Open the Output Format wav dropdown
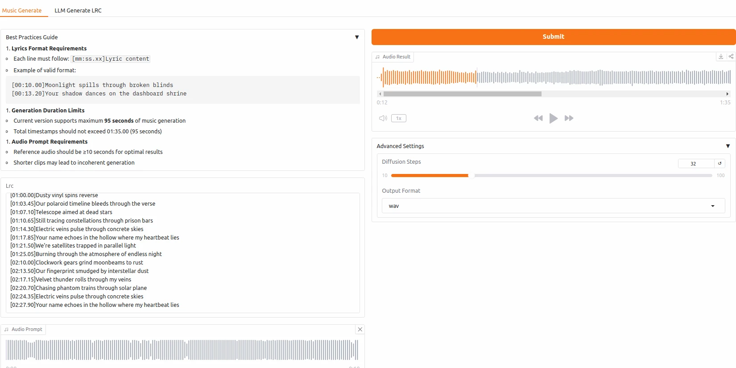 553,206
